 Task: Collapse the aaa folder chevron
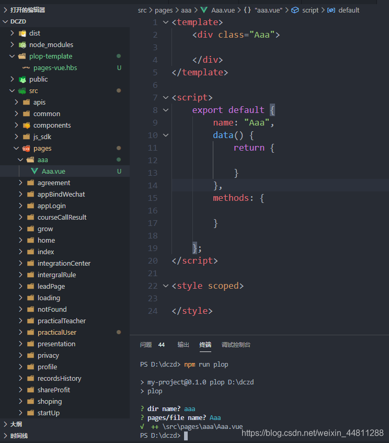pos(20,160)
